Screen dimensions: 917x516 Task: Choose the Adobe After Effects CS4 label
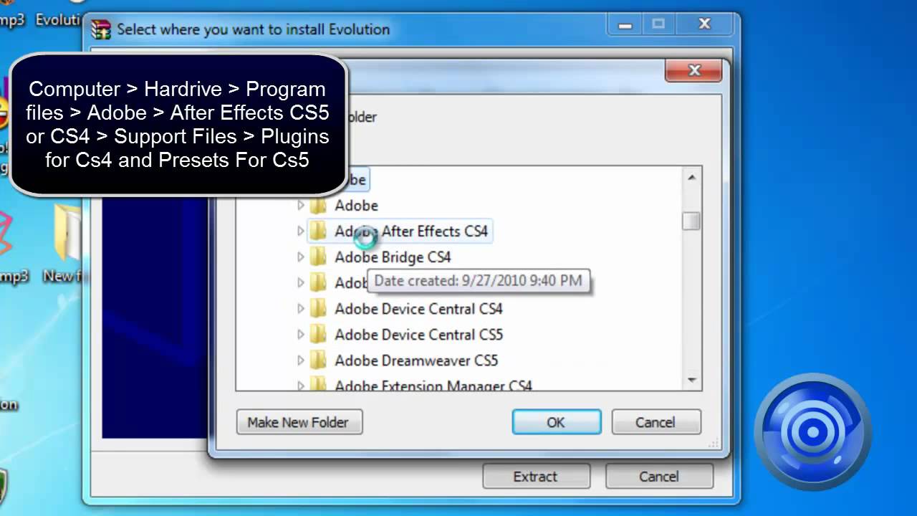[x=411, y=231]
